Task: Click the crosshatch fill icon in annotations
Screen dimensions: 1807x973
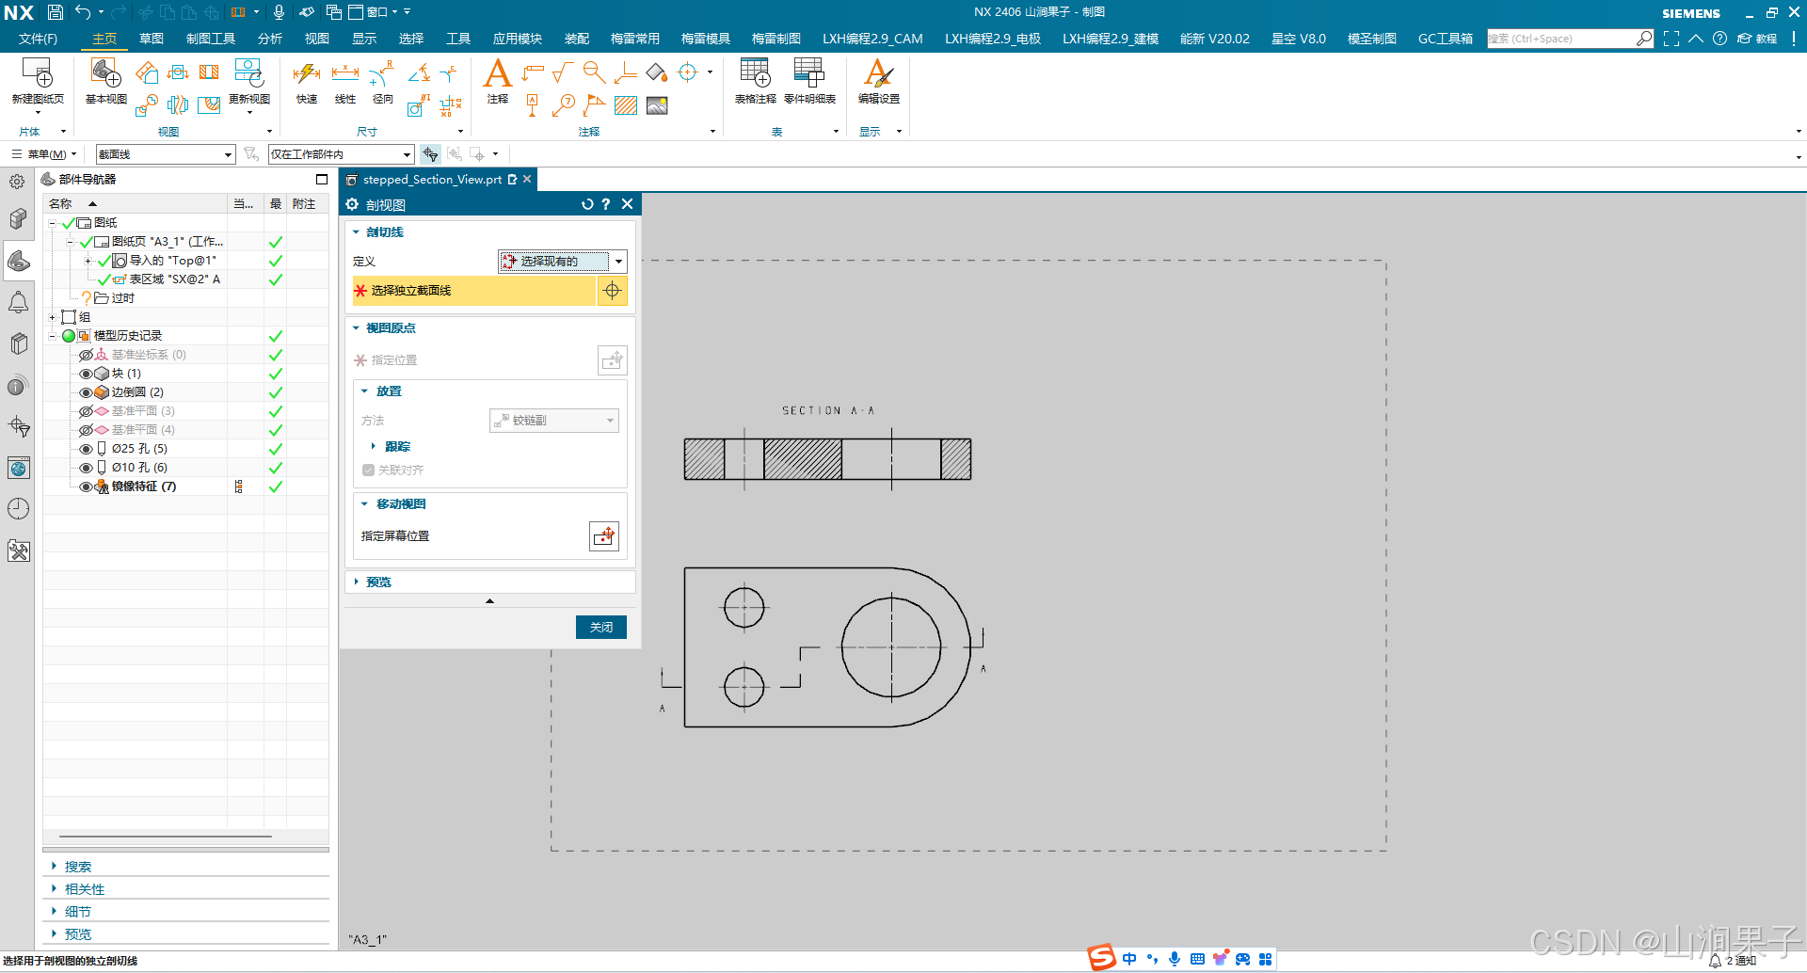Action: pos(626,105)
